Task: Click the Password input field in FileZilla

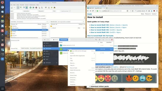Action: tap(48, 11)
